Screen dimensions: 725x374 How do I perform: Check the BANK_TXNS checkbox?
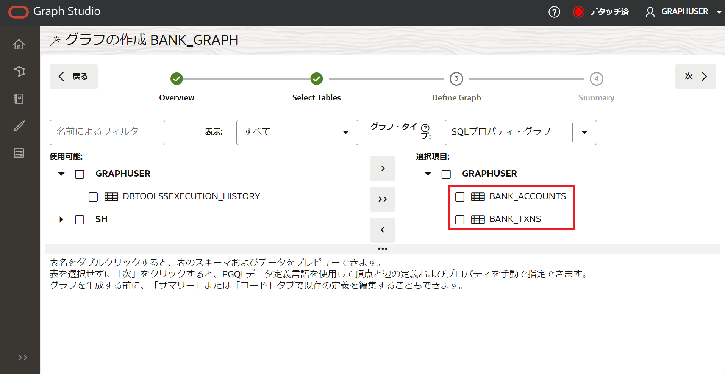point(459,219)
